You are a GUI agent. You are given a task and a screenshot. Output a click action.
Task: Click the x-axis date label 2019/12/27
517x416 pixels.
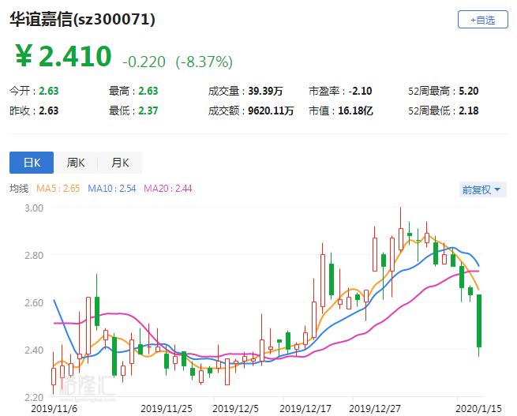pyautogui.click(x=375, y=408)
